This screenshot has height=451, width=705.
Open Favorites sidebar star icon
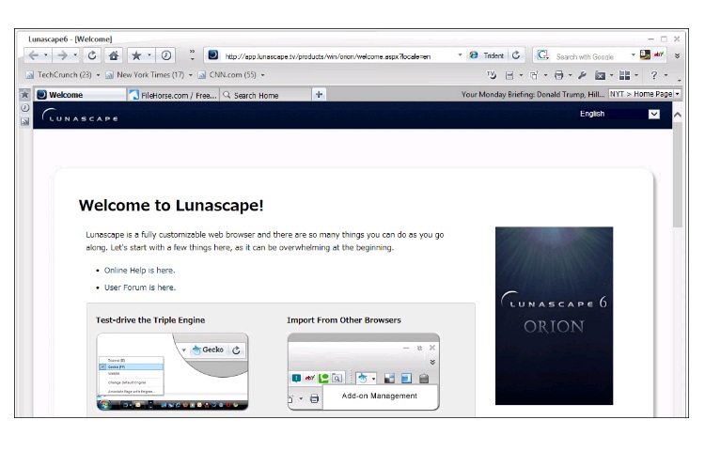[x=25, y=94]
